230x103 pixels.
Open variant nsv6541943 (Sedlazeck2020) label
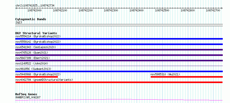(x=36, y=47)
